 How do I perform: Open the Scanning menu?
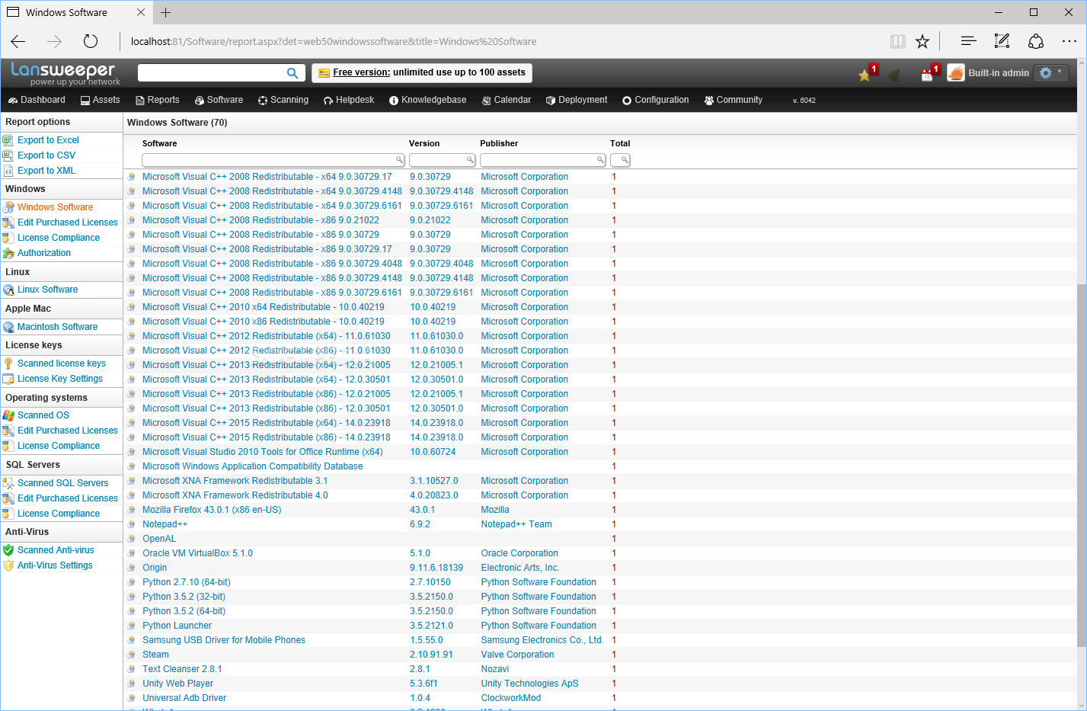[x=283, y=100]
